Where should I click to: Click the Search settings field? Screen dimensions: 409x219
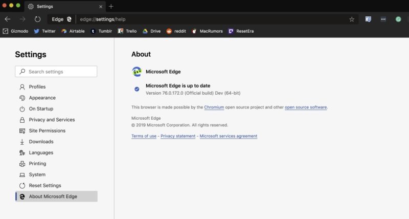56,72
